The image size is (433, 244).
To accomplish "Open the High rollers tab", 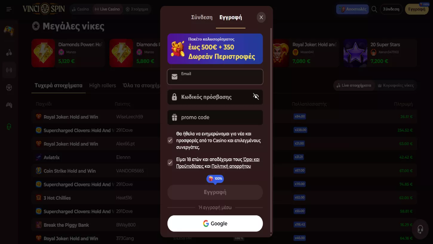I will (102, 85).
